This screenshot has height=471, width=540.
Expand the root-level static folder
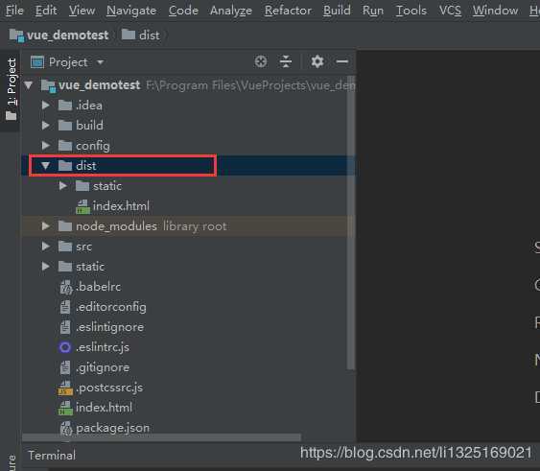(x=45, y=267)
